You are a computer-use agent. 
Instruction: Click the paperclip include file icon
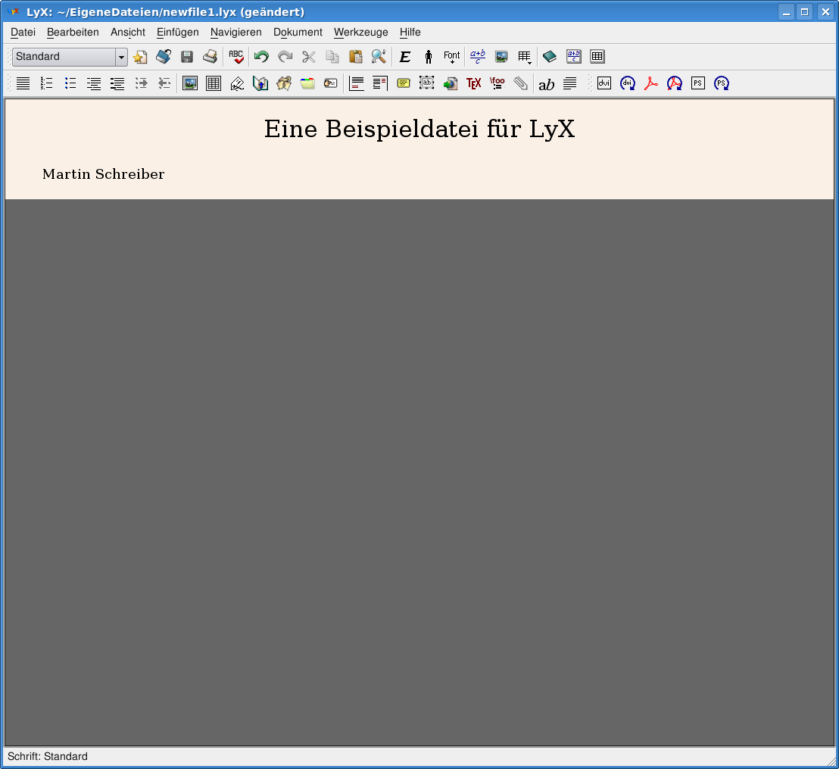pyautogui.click(x=521, y=83)
